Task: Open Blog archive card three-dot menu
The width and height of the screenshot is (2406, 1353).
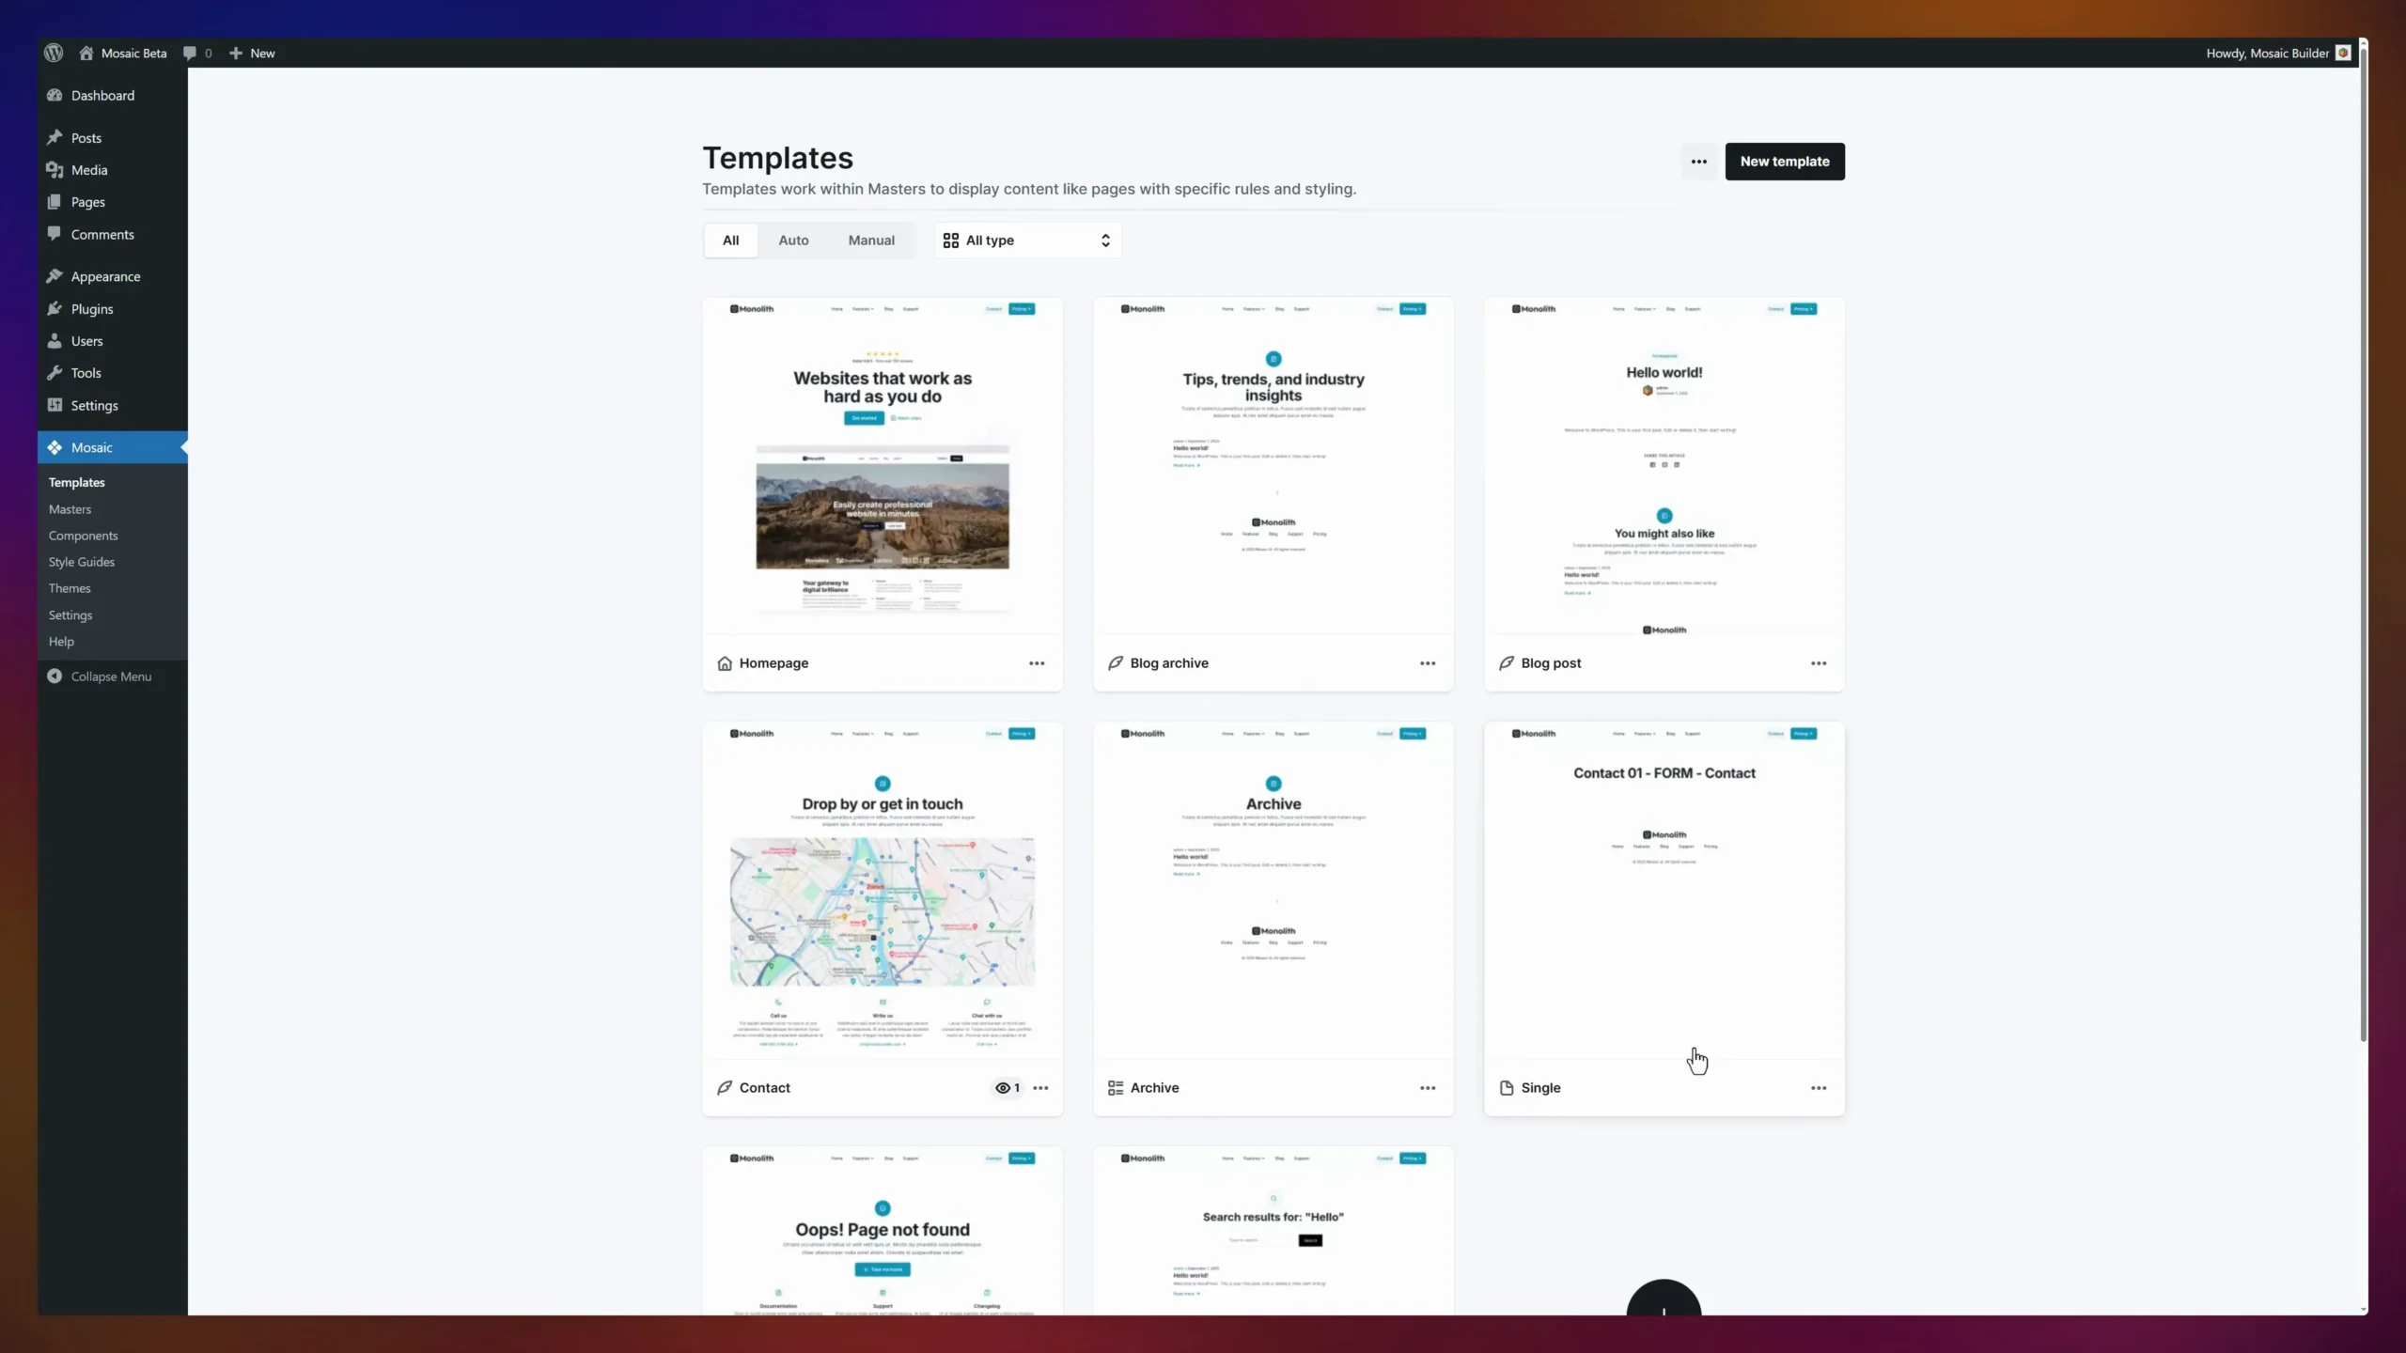Action: tap(1428, 663)
